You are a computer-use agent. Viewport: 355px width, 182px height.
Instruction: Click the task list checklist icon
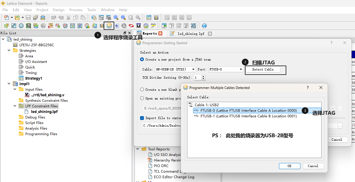pyautogui.click(x=149, y=18)
